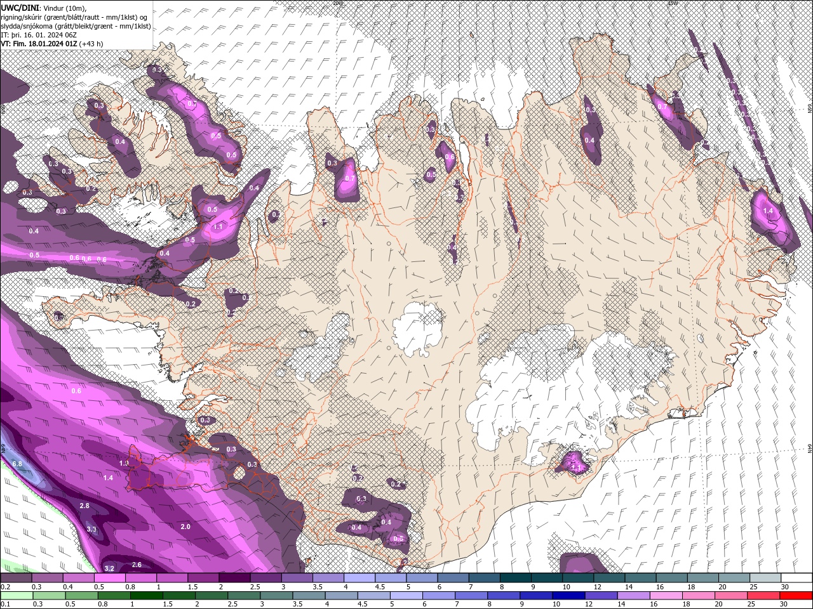Viewport: 813px width, 609px height.
Task: Click the 3.2 precipitation value near the bottom edge
Action: tap(109, 568)
